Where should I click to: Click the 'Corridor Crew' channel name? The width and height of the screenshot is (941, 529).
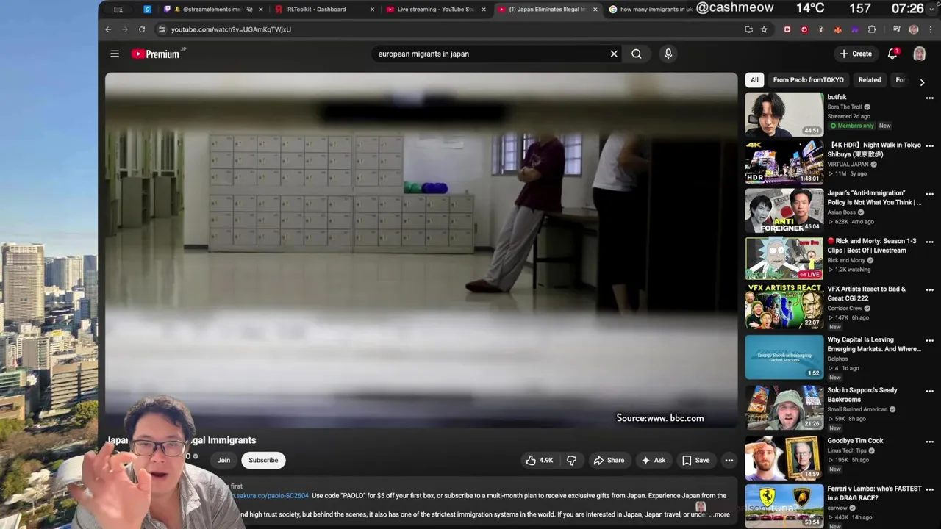(x=845, y=308)
